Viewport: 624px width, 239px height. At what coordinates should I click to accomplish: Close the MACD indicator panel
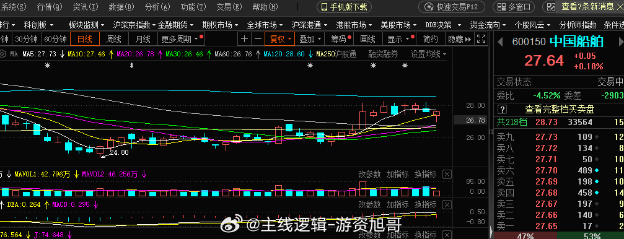pos(447,204)
